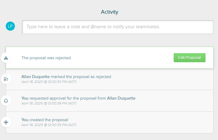Open Allan Duquette name in rejected entry

36,77
